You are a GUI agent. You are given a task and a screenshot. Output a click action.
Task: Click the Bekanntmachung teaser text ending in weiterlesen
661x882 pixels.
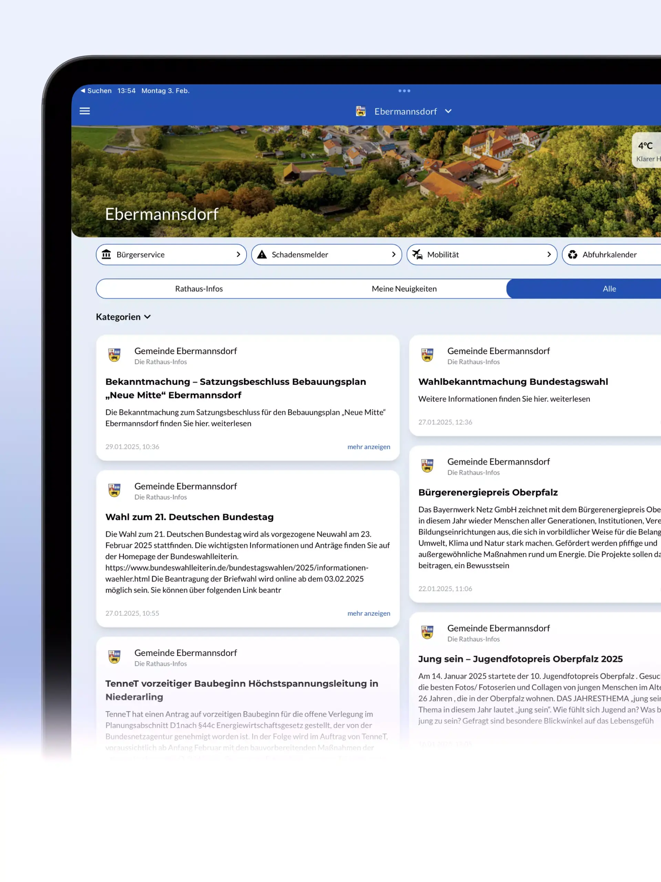[246, 418]
